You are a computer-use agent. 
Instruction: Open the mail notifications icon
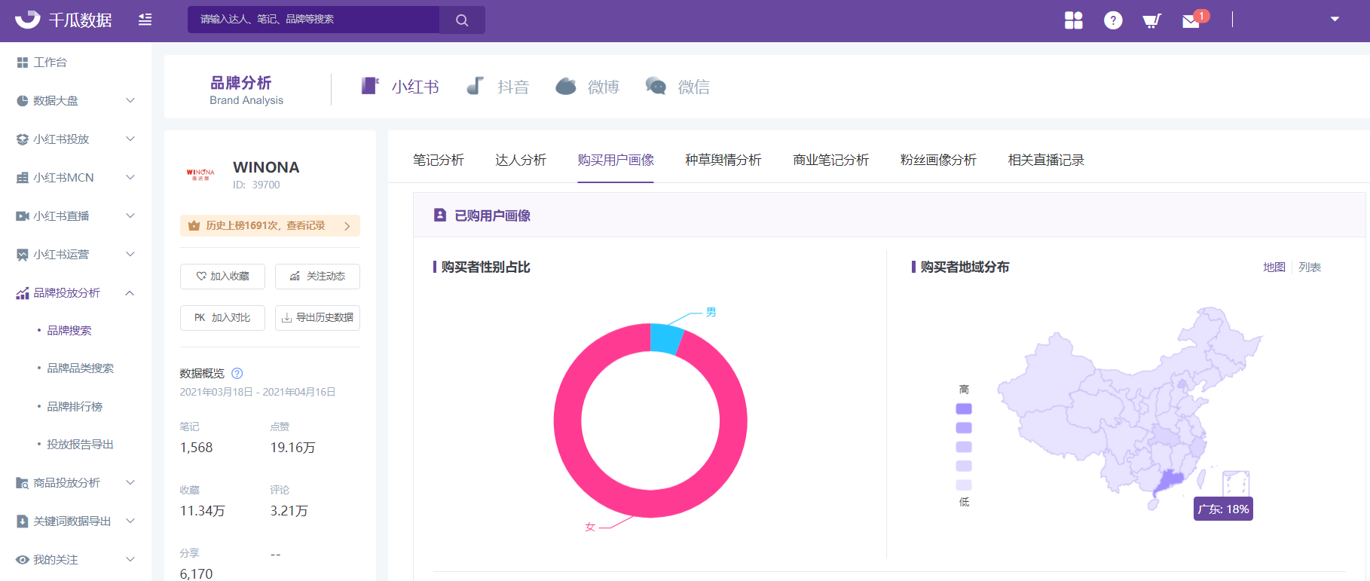pos(1191,20)
